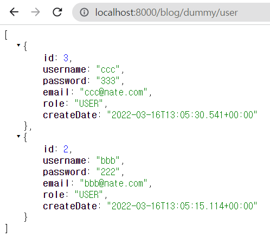Click the password value "333"
Image resolution: width=270 pixels, height=250 pixels.
point(108,81)
